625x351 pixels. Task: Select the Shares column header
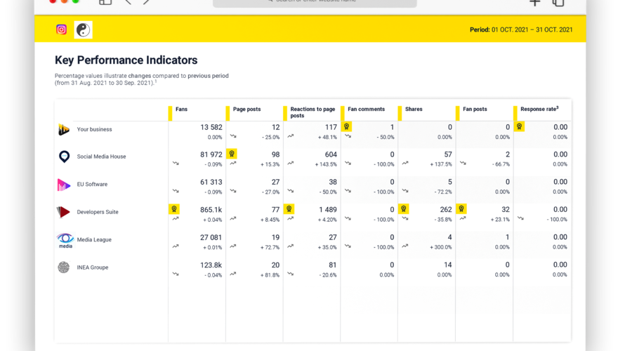[x=414, y=110]
